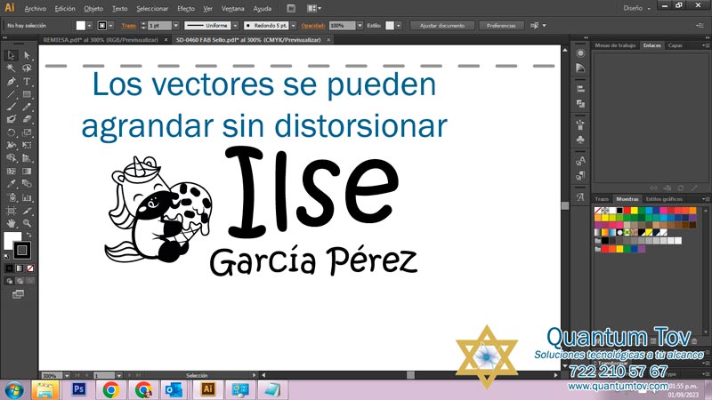Open the Efecto menu
712x400 pixels.
(x=186, y=9)
